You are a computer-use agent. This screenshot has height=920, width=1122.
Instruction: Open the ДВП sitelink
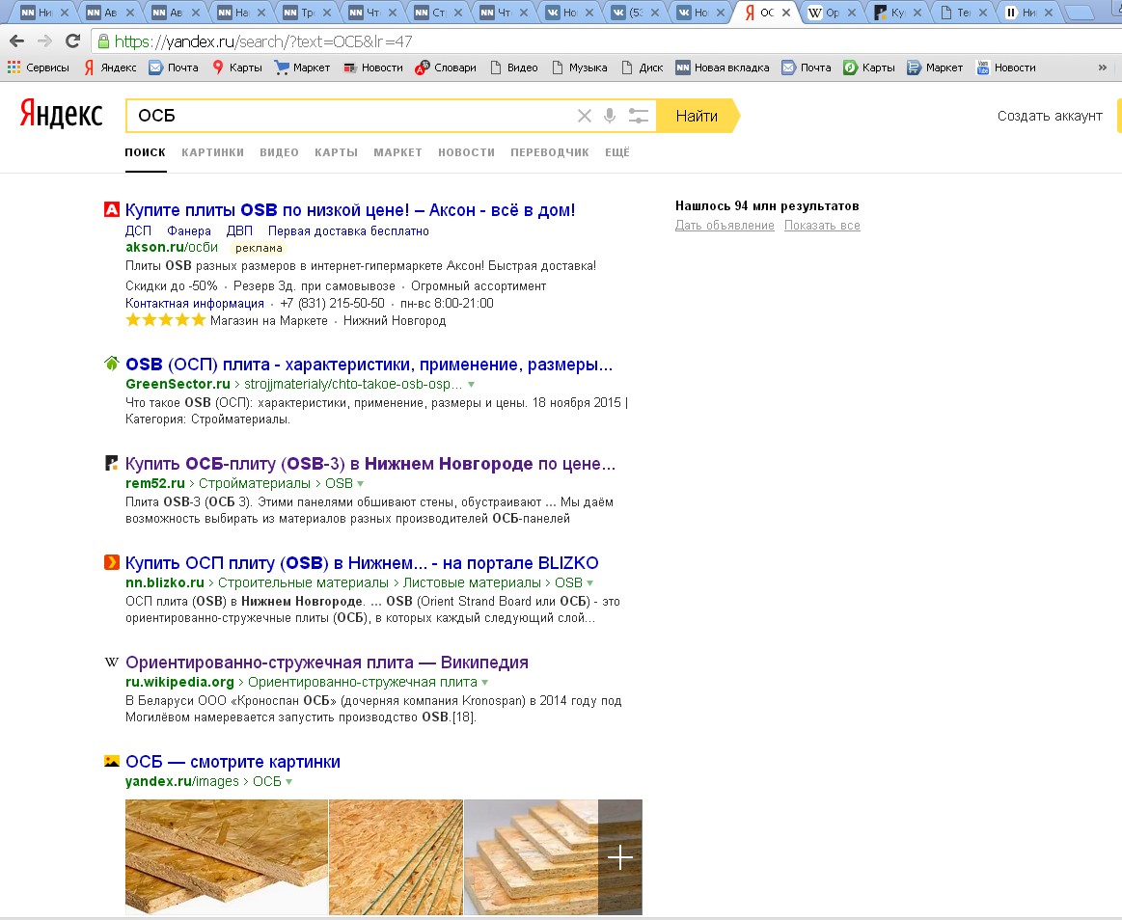click(239, 230)
